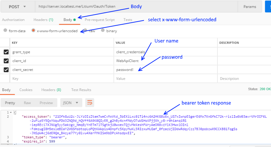Click the "expires_in" value 599

tap(52, 141)
